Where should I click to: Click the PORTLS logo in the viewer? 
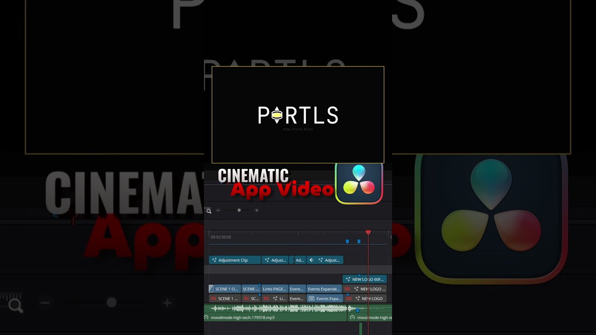point(298,115)
